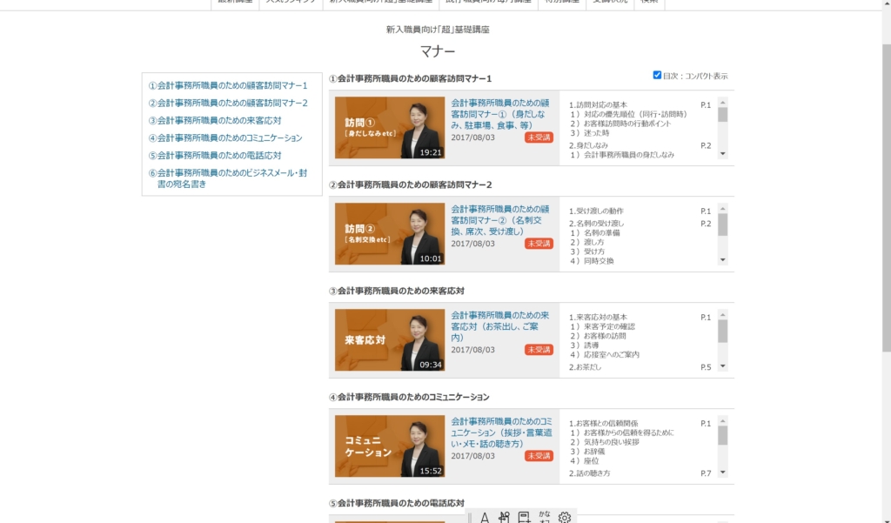Click the 新入職員向け「超」基礎講座 heading
This screenshot has width=891, height=523.
click(438, 30)
